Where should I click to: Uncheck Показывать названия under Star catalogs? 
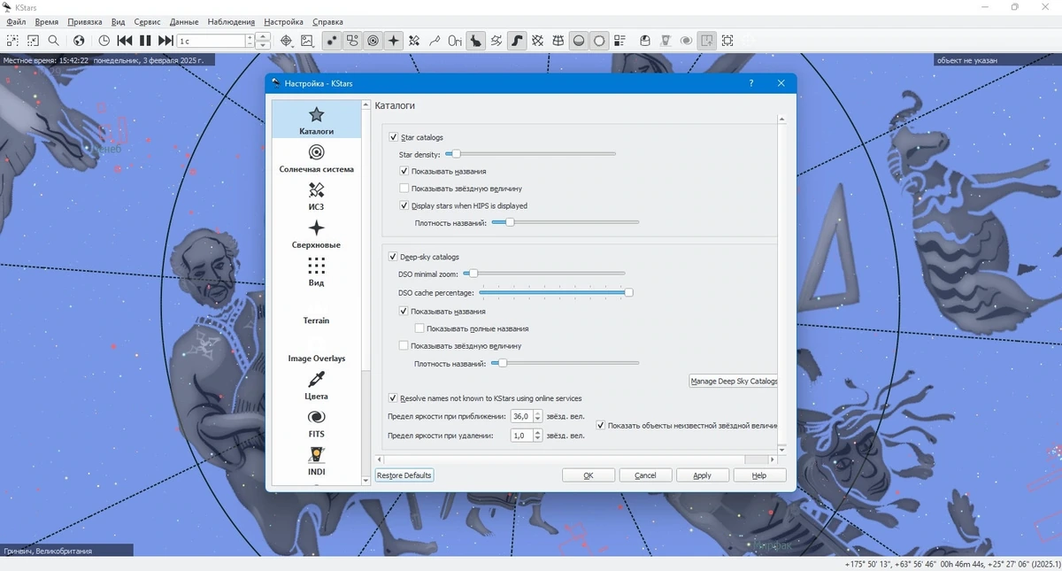click(x=404, y=171)
